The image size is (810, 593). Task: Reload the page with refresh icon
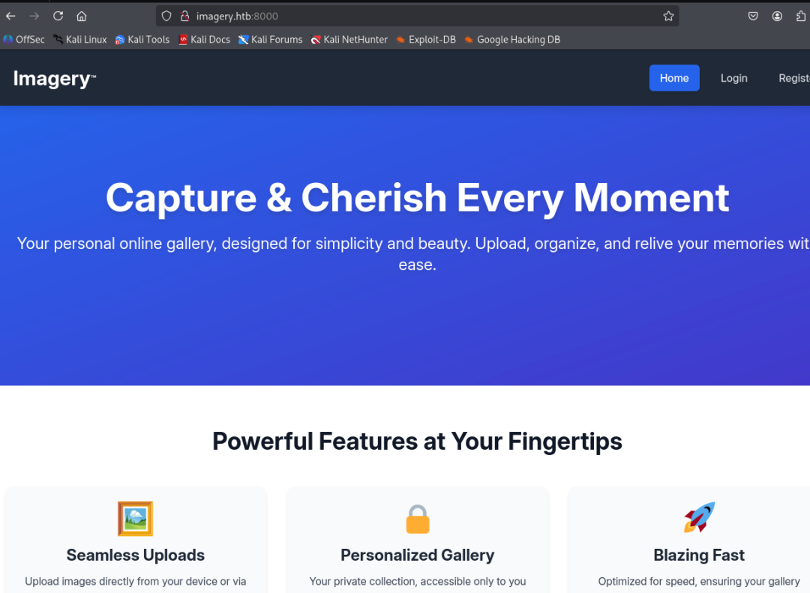(x=58, y=16)
